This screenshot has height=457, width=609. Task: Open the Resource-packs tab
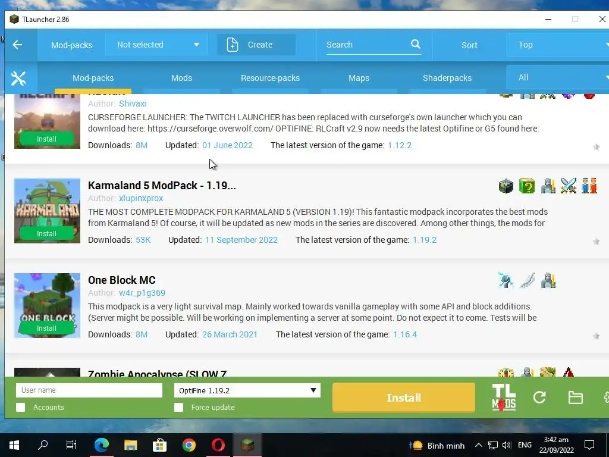[x=271, y=78]
